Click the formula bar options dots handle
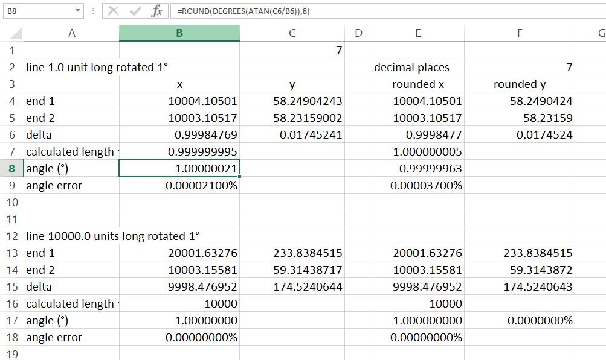 93,11
